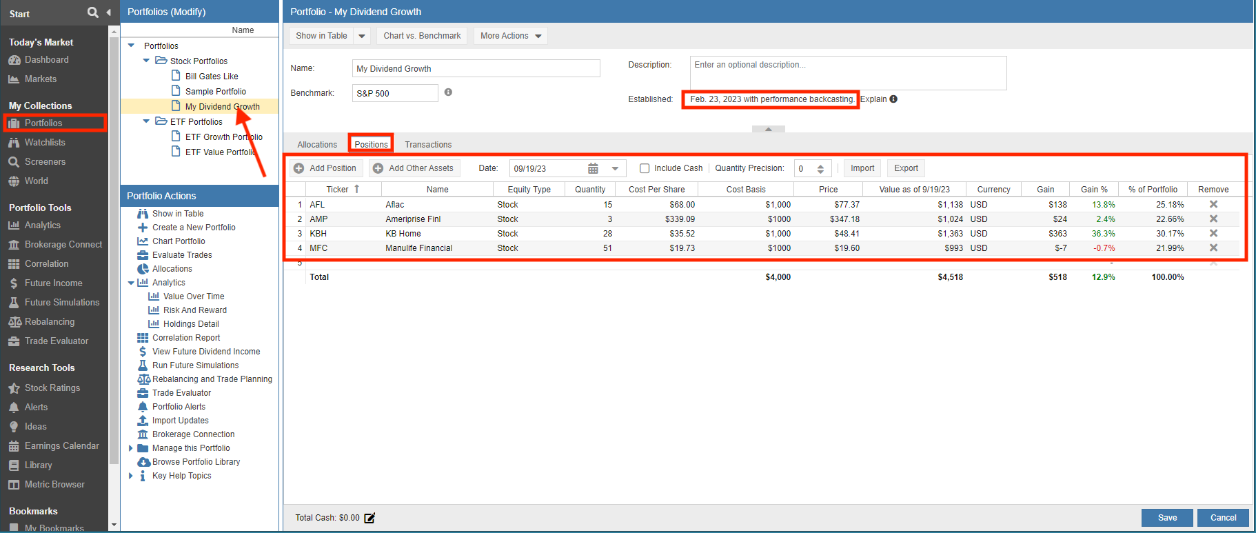Click the Description text box
The width and height of the screenshot is (1256, 533).
click(848, 73)
